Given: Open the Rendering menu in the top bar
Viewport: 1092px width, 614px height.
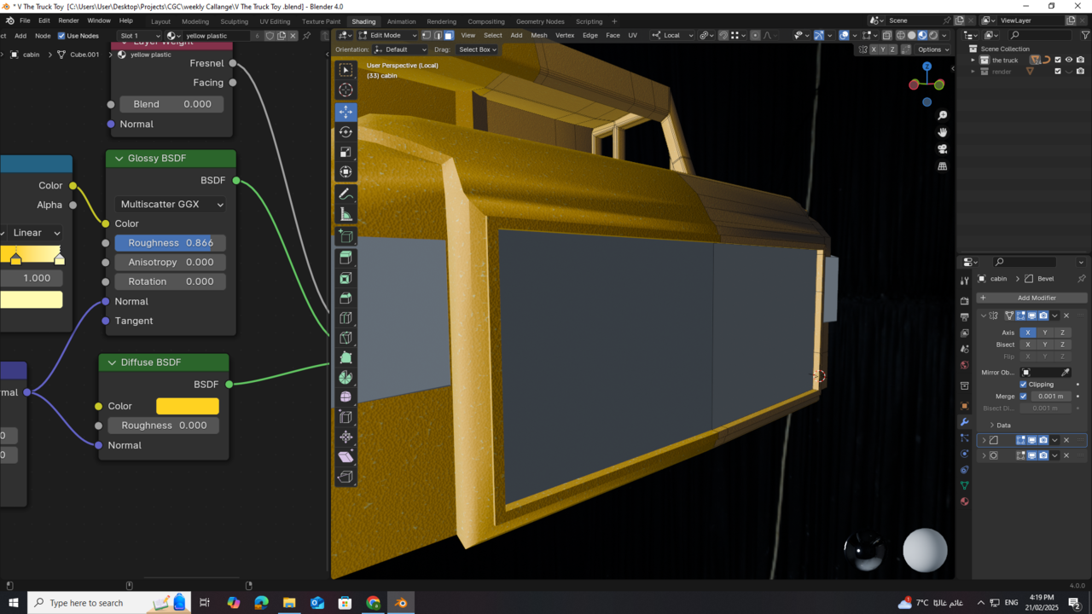Looking at the screenshot, I should point(442,21).
